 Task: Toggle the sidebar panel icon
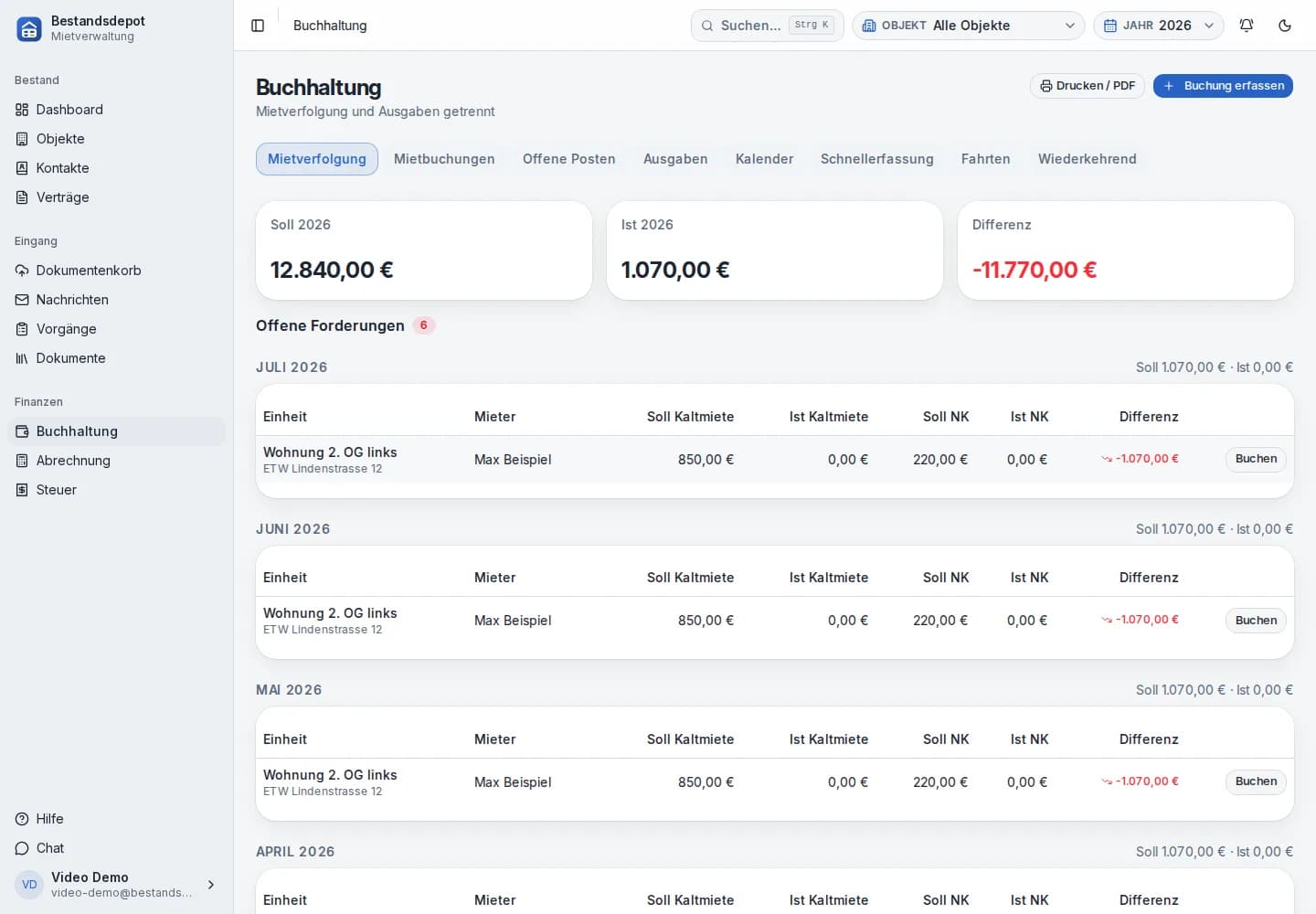(258, 26)
